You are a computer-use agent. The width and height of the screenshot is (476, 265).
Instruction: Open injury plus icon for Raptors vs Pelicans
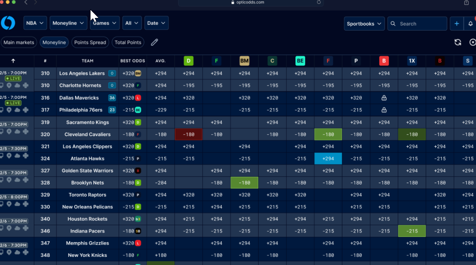[x=26, y=204]
